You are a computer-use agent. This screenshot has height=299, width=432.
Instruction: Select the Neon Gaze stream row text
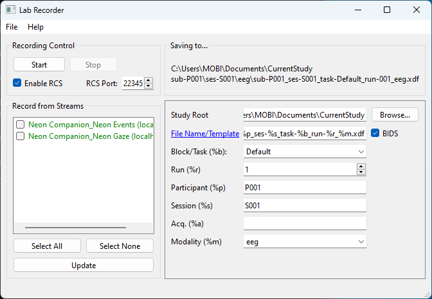(x=91, y=136)
